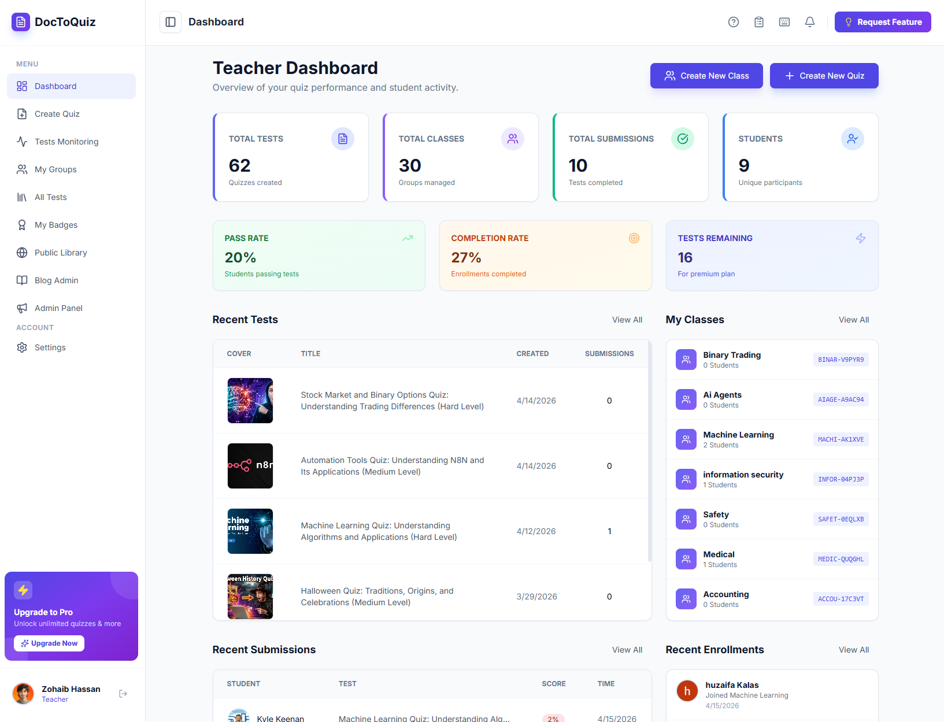Click the logout icon beside Zohaib Hassan
944x722 pixels.
[x=123, y=694]
